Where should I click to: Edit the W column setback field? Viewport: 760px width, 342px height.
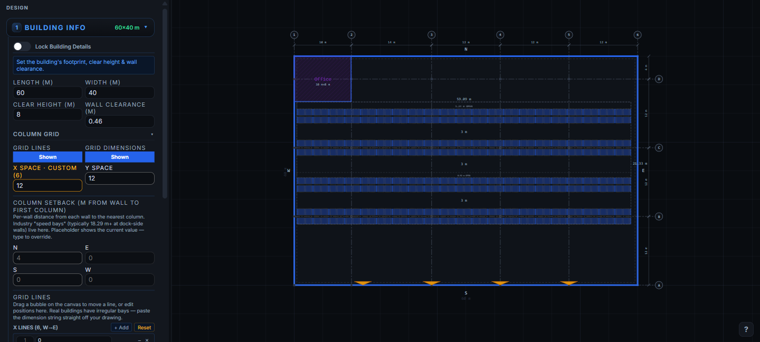pyautogui.click(x=120, y=280)
